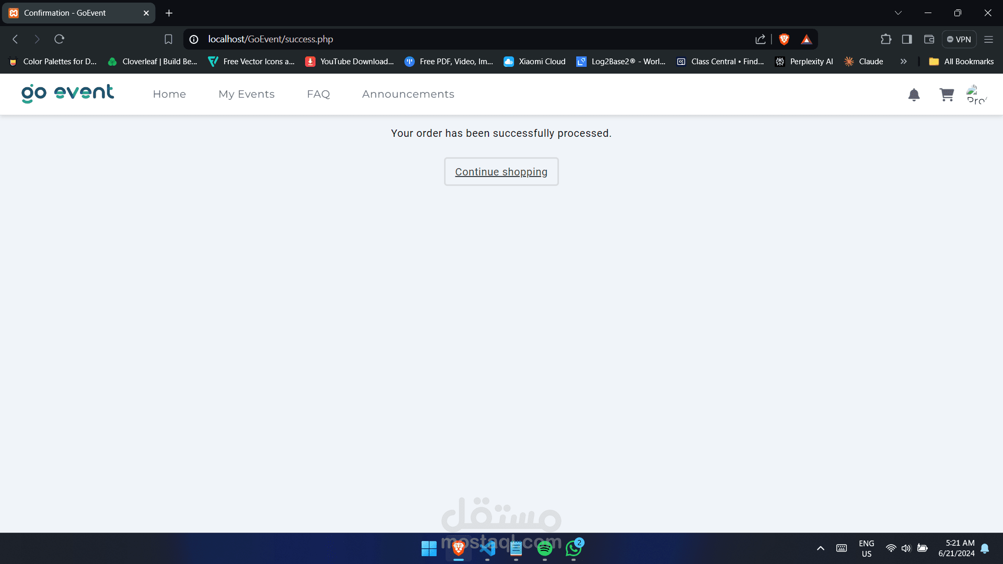The image size is (1003, 564).
Task: Click the Go Event logo
Action: 67,93
